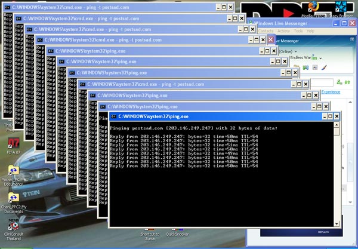The height and width of the screenshot is (249, 358).
Task: Open the Tools menu in Messenger
Action: [x=298, y=31]
